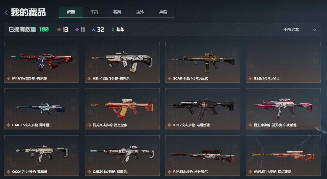
Task: Select the ASh-12战斗步枪-鹅鸭杀 weapon card
Action: point(122,62)
